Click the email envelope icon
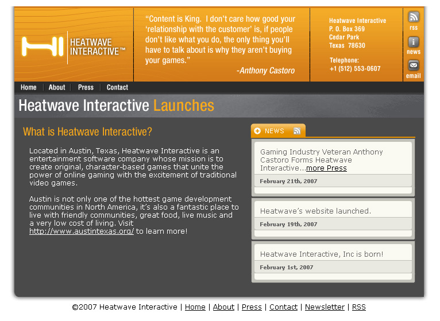Image resolution: width=440 pixels, height=321 pixels. click(414, 65)
